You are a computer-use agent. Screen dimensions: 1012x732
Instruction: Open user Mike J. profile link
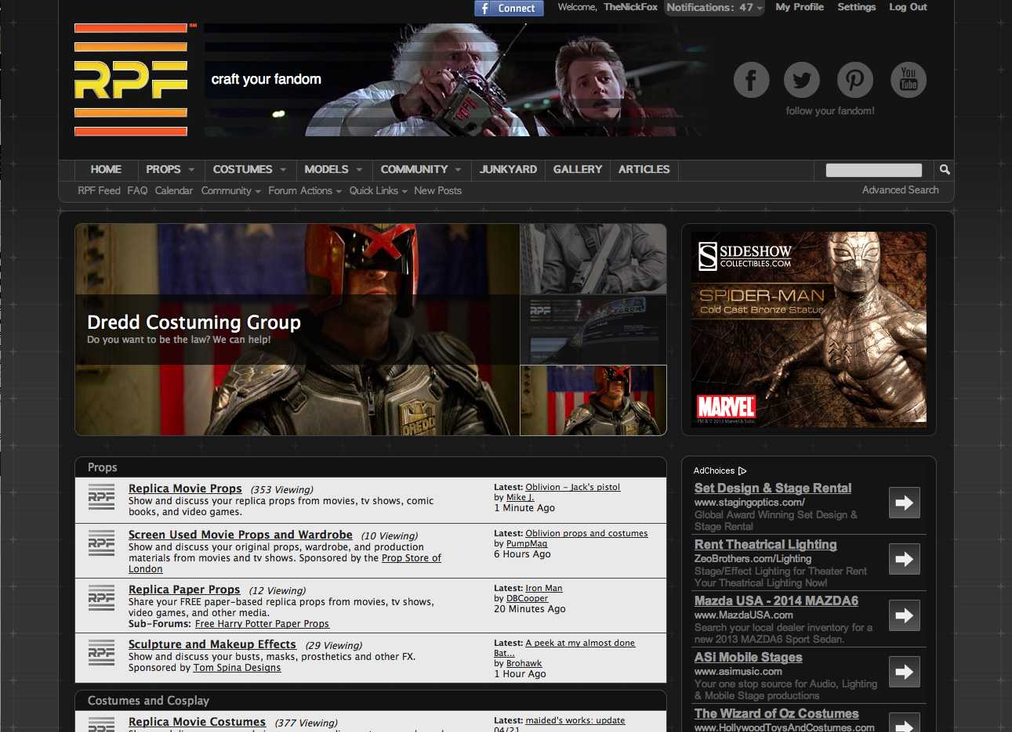521,497
